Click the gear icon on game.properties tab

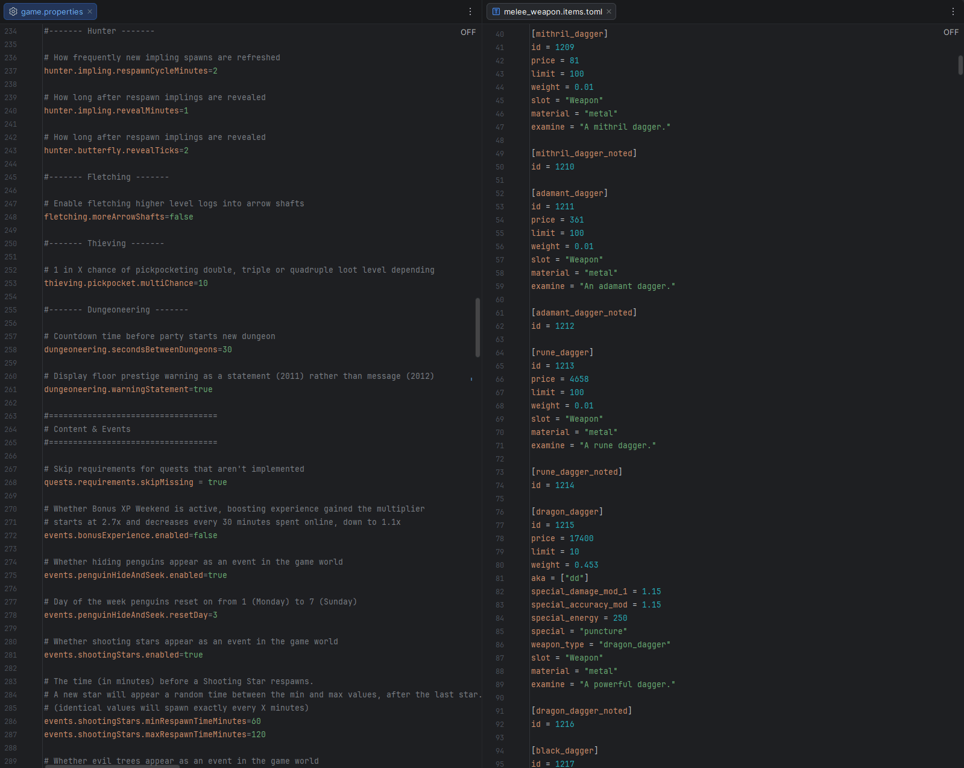[x=13, y=11]
